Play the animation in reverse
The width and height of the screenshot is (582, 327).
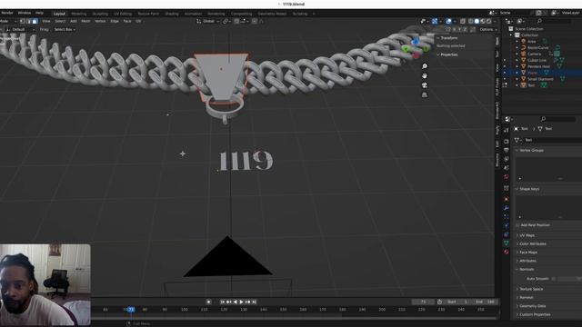click(x=235, y=302)
